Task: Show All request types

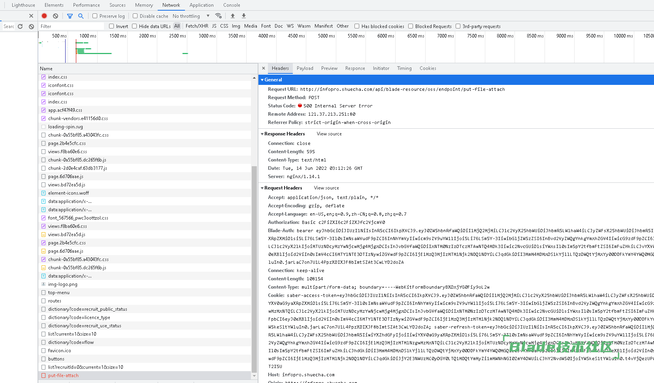Action: pos(177,26)
